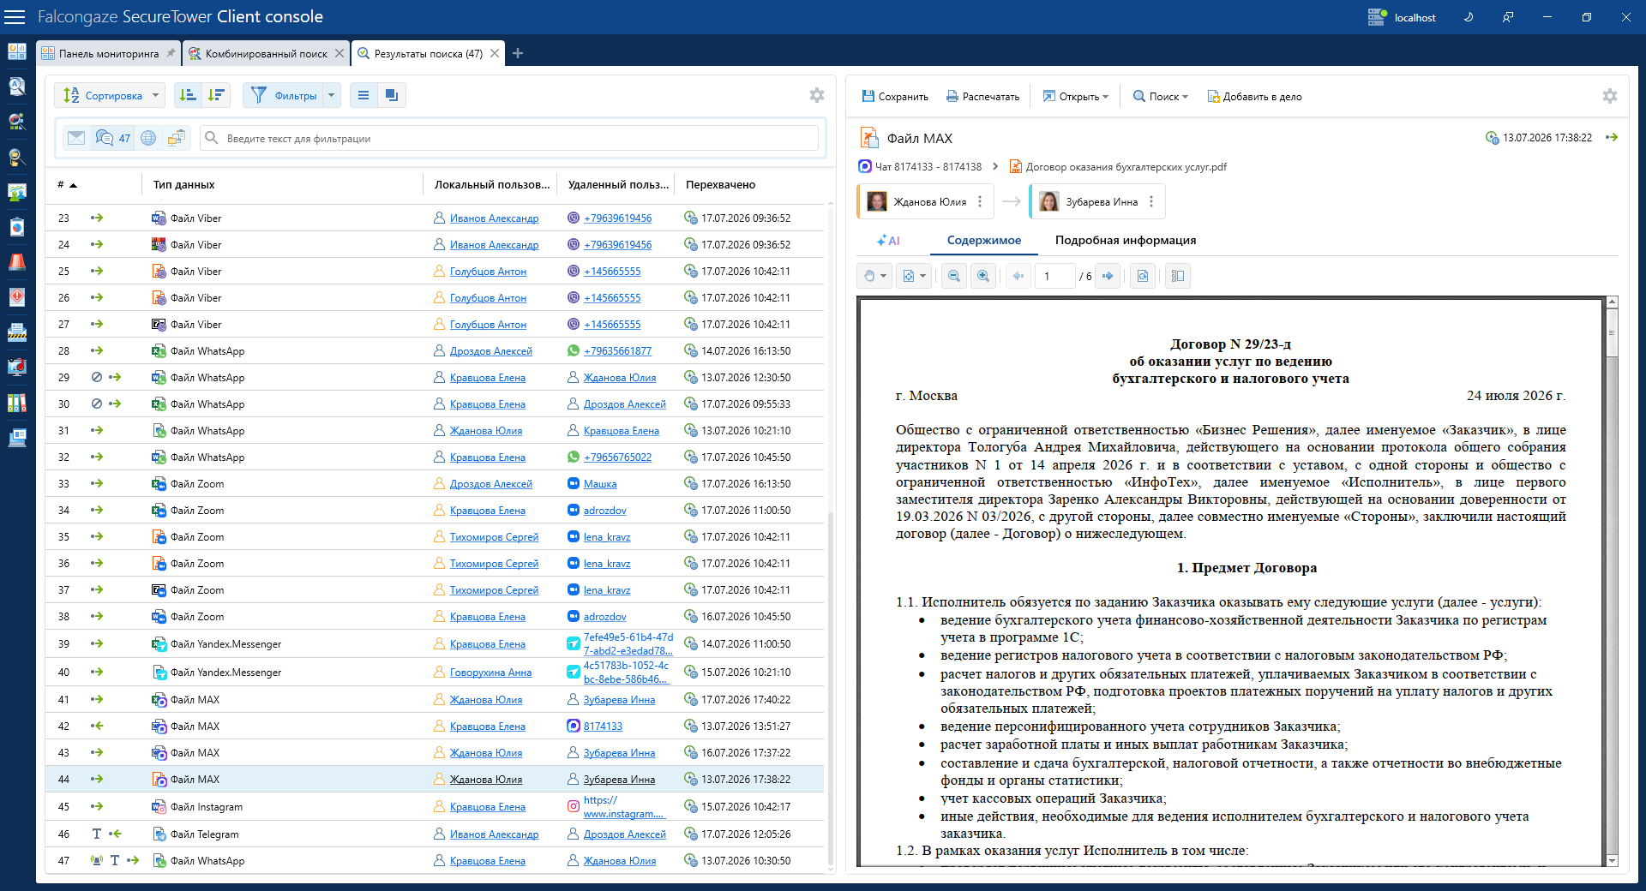The height and width of the screenshot is (891, 1646).
Task: Open the Подробная информация tab
Action: click(1125, 241)
